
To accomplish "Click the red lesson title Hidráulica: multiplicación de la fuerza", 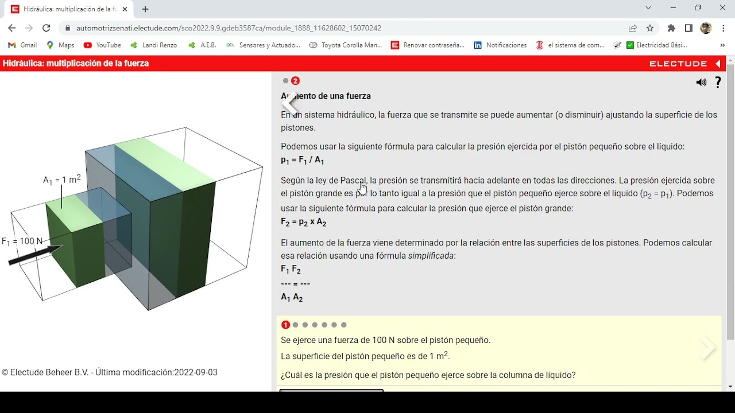I will (76, 64).
